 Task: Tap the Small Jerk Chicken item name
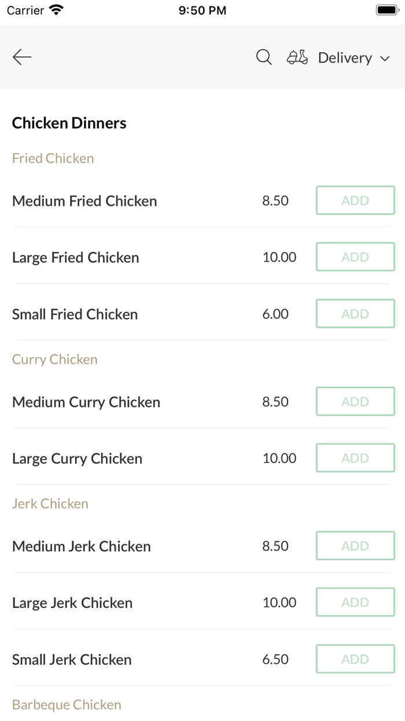pyautogui.click(x=72, y=660)
